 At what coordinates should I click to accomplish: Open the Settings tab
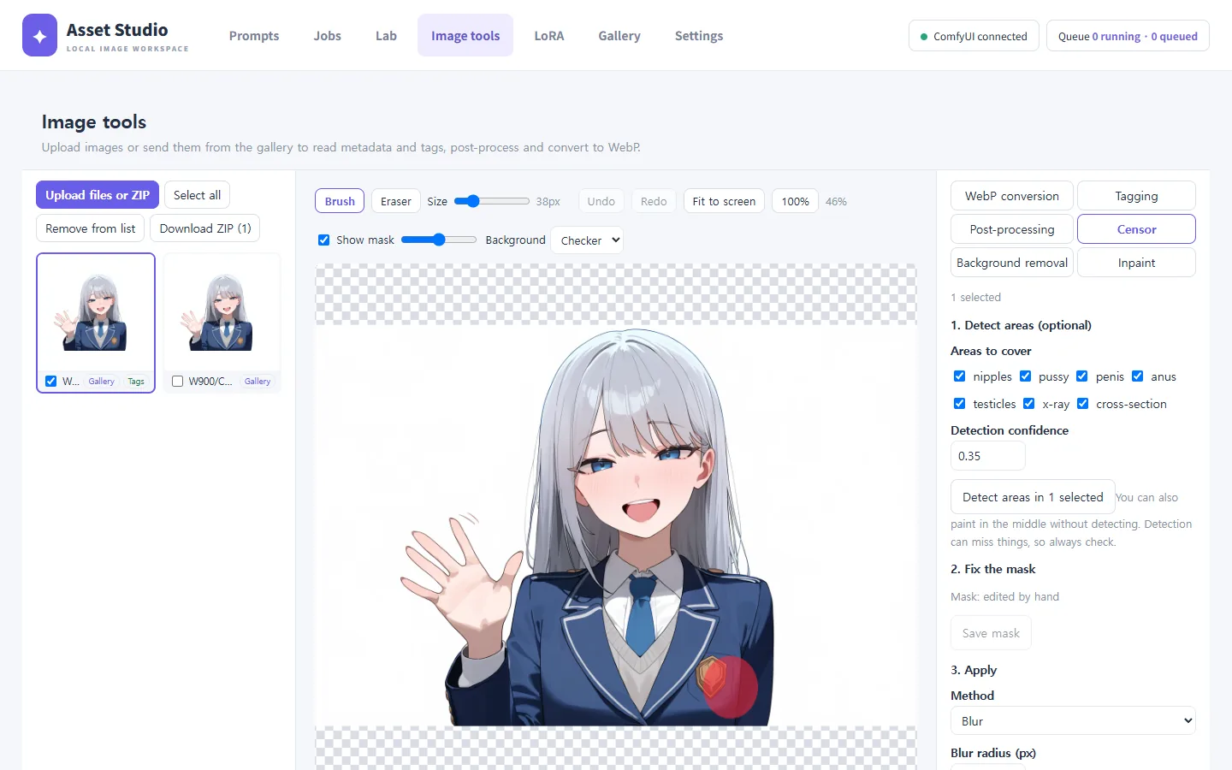[699, 36]
